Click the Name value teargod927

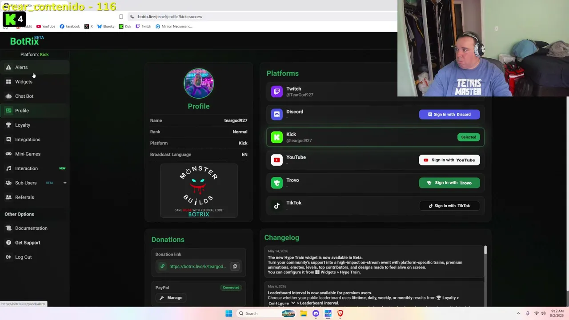click(236, 120)
